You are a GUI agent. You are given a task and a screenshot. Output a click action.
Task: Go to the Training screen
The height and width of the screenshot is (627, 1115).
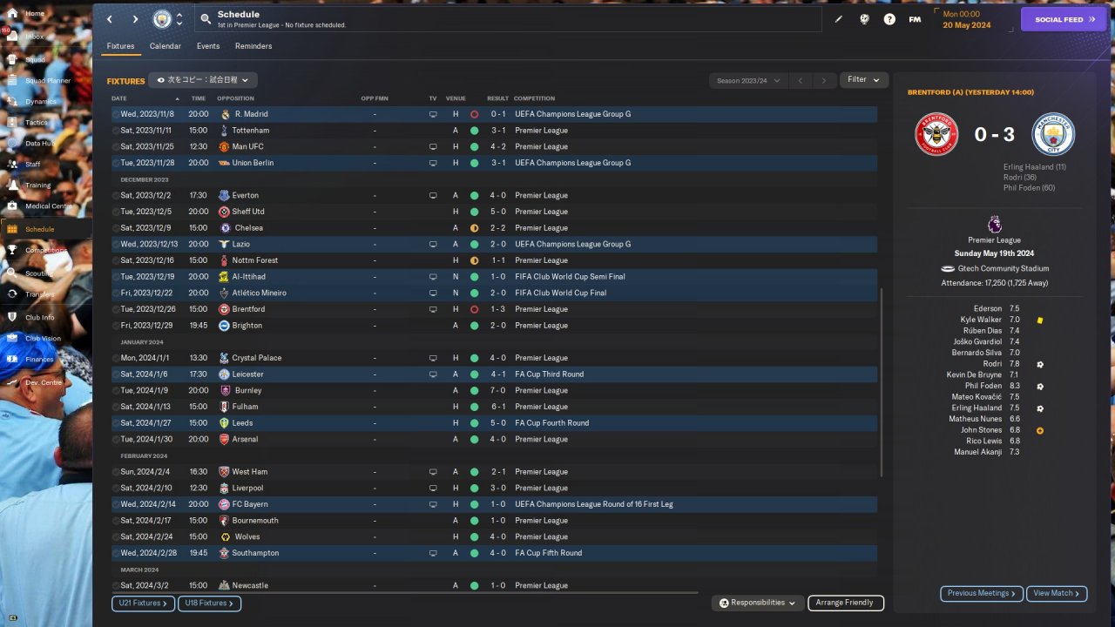pos(37,185)
